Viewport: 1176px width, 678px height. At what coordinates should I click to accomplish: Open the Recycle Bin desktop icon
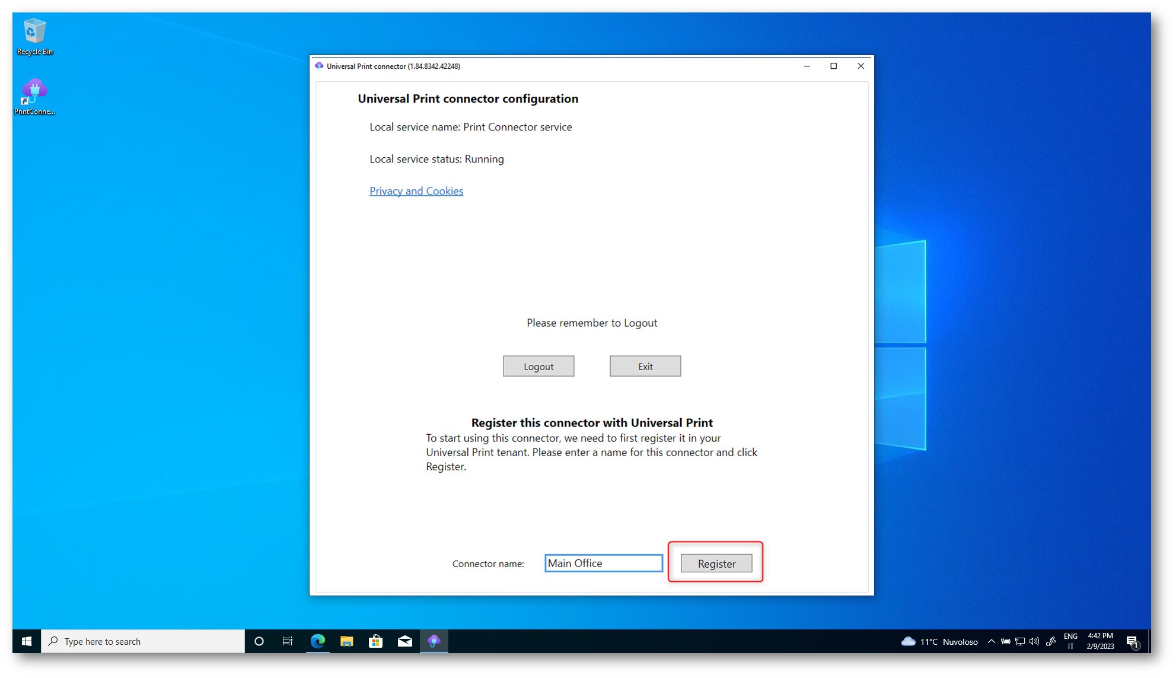34,37
